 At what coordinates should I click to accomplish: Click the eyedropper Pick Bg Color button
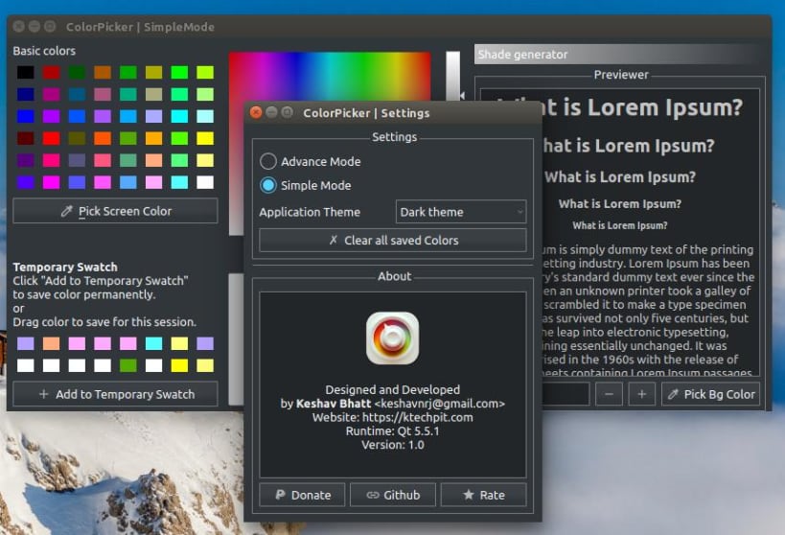coord(711,394)
